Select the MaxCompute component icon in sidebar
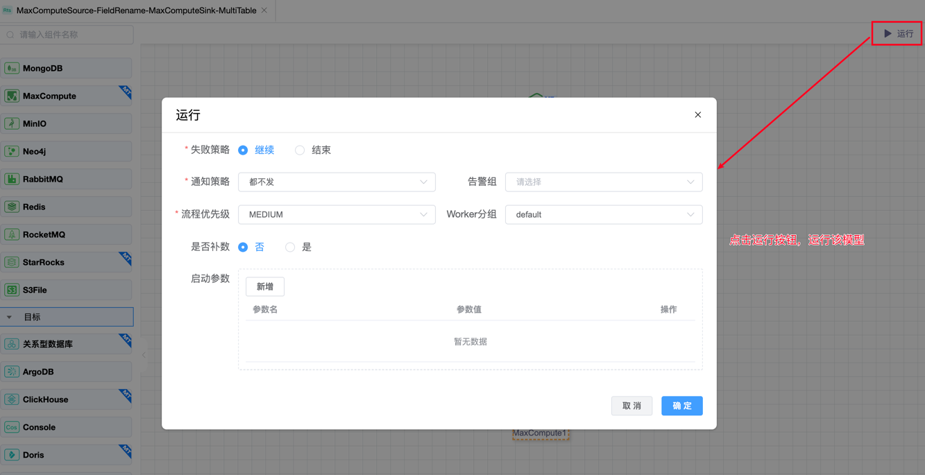This screenshot has height=475, width=925. coord(12,96)
